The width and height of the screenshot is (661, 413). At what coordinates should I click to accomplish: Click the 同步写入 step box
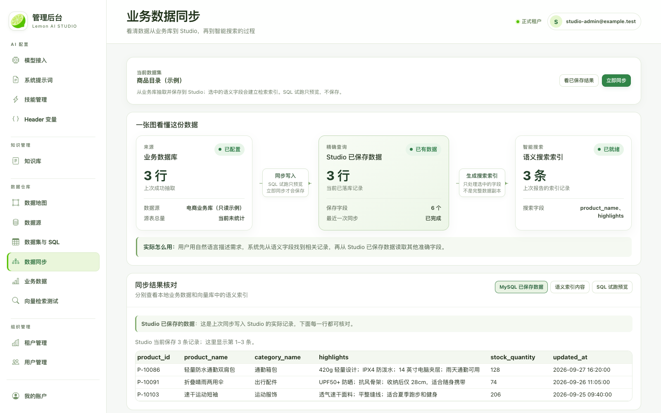click(x=285, y=183)
